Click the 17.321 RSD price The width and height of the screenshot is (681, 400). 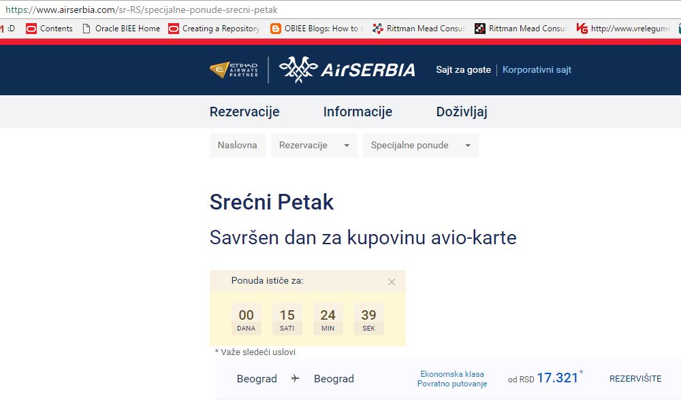click(x=558, y=378)
